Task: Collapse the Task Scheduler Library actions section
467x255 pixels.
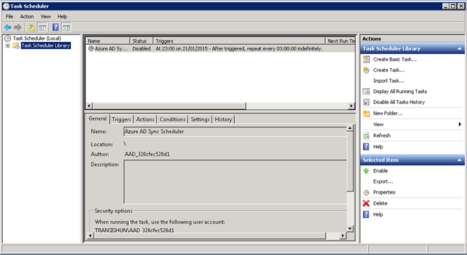Action: pos(459,48)
